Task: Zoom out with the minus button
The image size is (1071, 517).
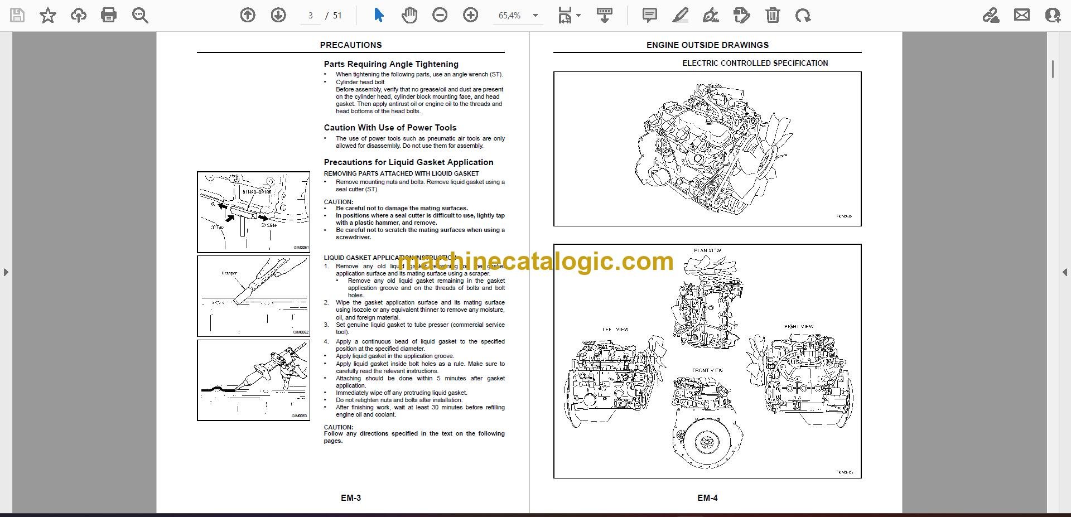Action: point(440,16)
